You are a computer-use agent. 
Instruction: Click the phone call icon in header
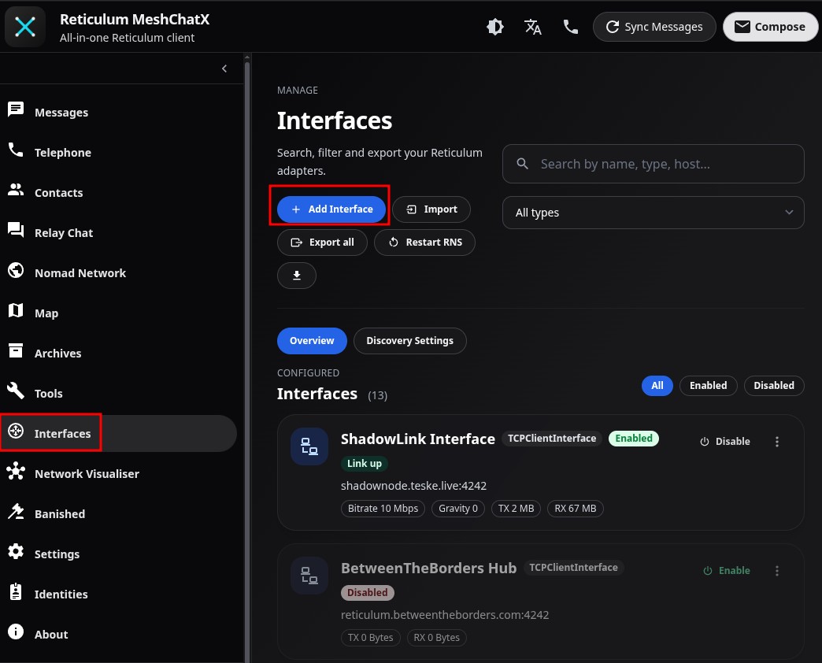[570, 27]
